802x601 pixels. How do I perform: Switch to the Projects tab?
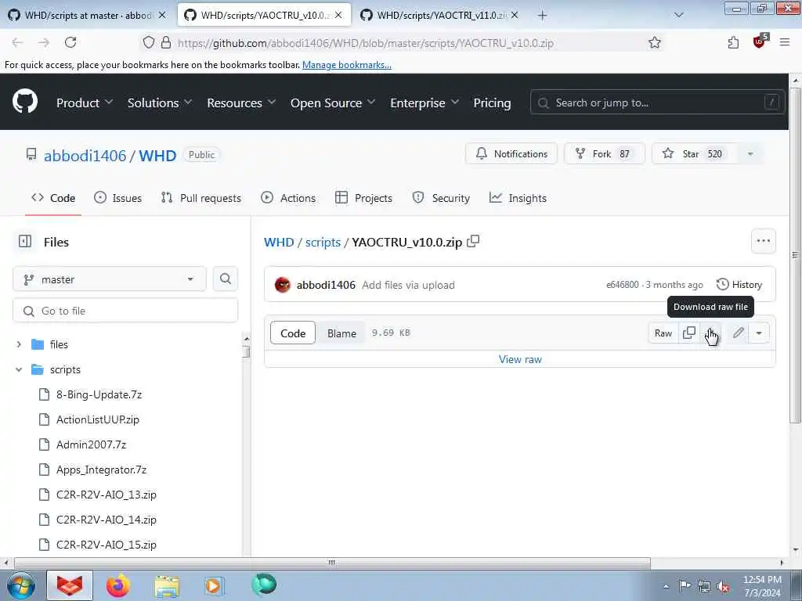(x=363, y=198)
